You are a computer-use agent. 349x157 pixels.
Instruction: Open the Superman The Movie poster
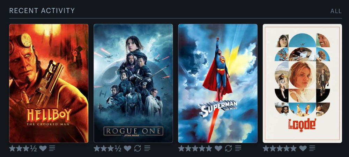coord(218,83)
